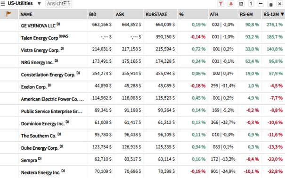Sort by the ATH column header
Image resolution: width=285 pixels, height=179 pixels.
click(214, 14)
